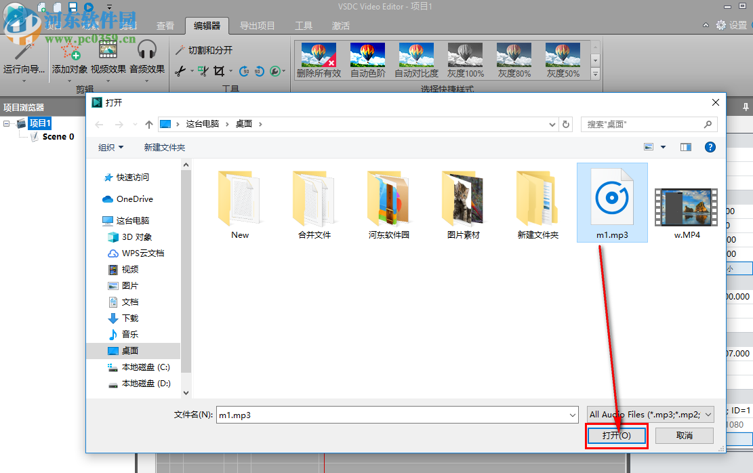Image resolution: width=753 pixels, height=473 pixels.
Task: Open the audio file type filter dropdown
Action: 708,414
